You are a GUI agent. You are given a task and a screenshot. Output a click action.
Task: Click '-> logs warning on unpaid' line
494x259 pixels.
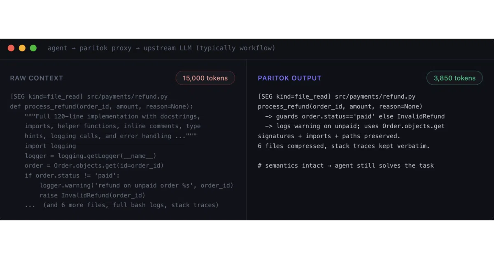(355, 126)
